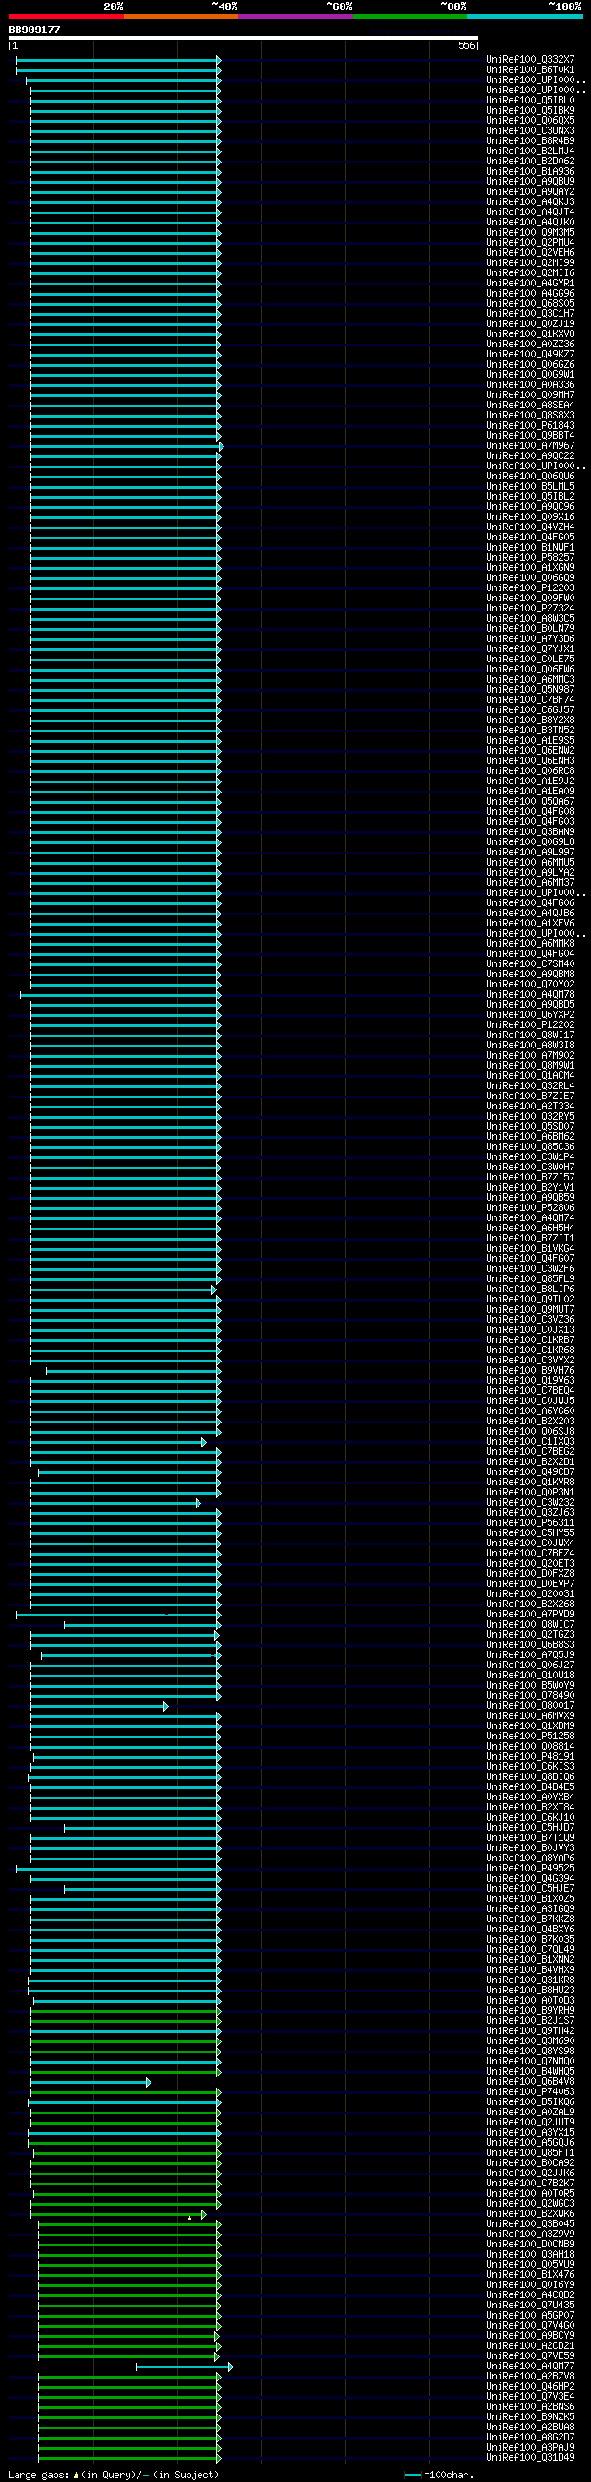Select the UniRef100_Q7VE59 entry
The image size is (591, 2482).
[530, 2355]
